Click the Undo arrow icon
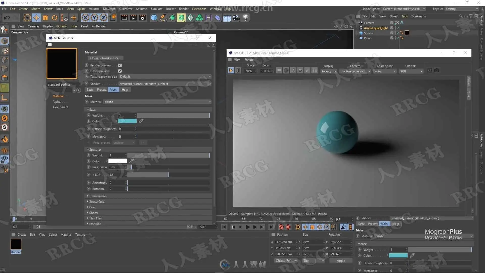The height and width of the screenshot is (273, 485). coord(7,18)
